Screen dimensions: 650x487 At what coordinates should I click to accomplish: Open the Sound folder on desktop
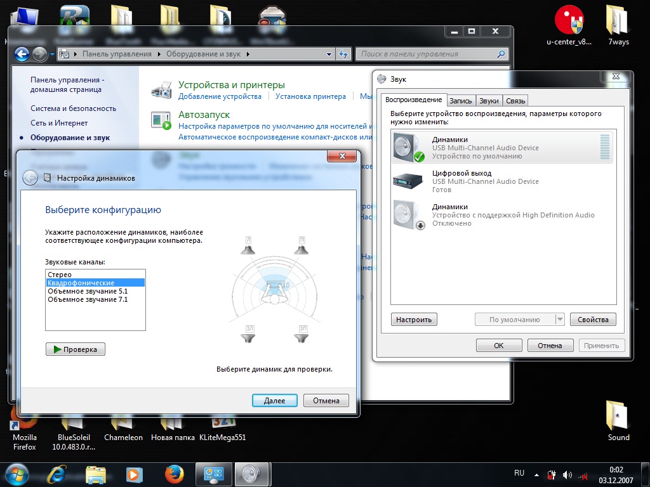618,417
